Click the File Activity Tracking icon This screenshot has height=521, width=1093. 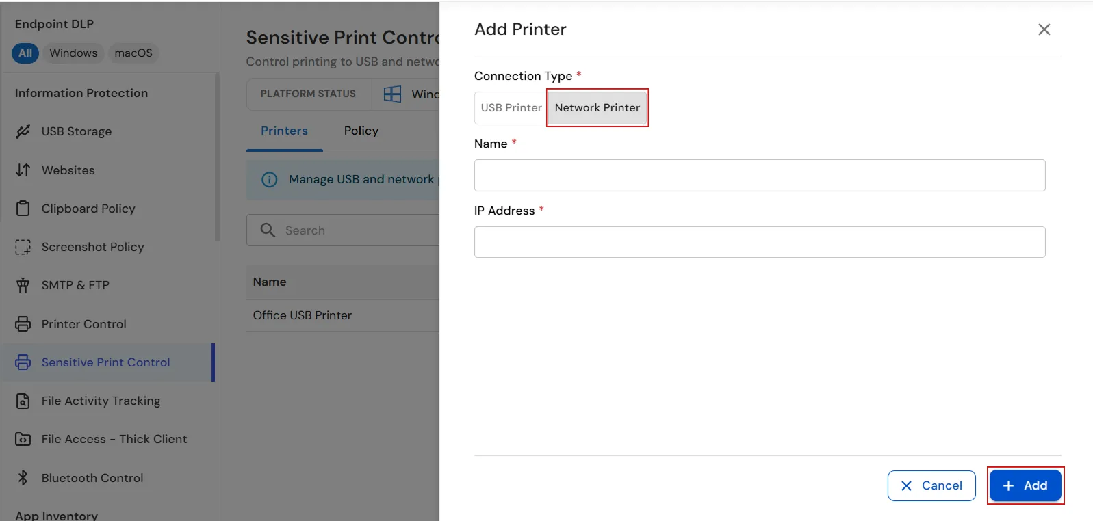coord(23,401)
